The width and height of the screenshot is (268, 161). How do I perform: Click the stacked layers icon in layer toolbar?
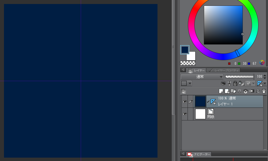tap(183, 91)
